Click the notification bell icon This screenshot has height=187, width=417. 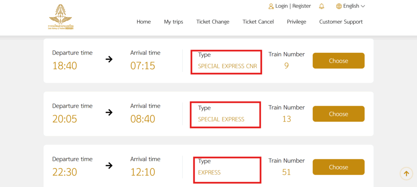pos(322,6)
